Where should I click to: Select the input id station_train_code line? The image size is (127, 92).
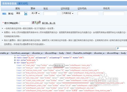(58, 70)
